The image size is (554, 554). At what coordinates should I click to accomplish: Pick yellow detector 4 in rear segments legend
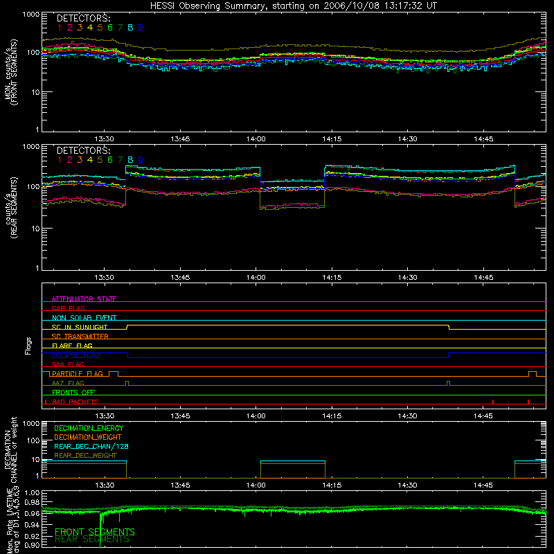click(90, 160)
